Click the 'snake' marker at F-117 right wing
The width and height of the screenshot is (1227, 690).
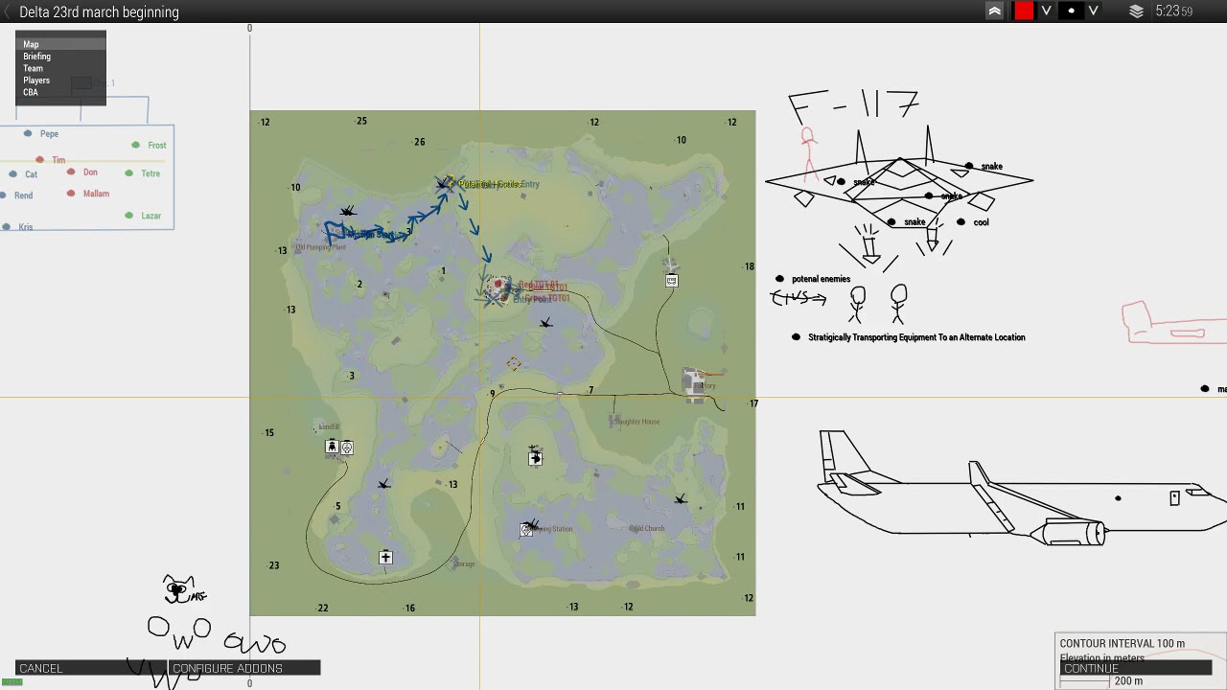[x=969, y=167]
